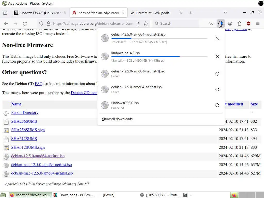This screenshot has height=198, width=264.
Task: Open the System menu
Action: coord(48,3)
